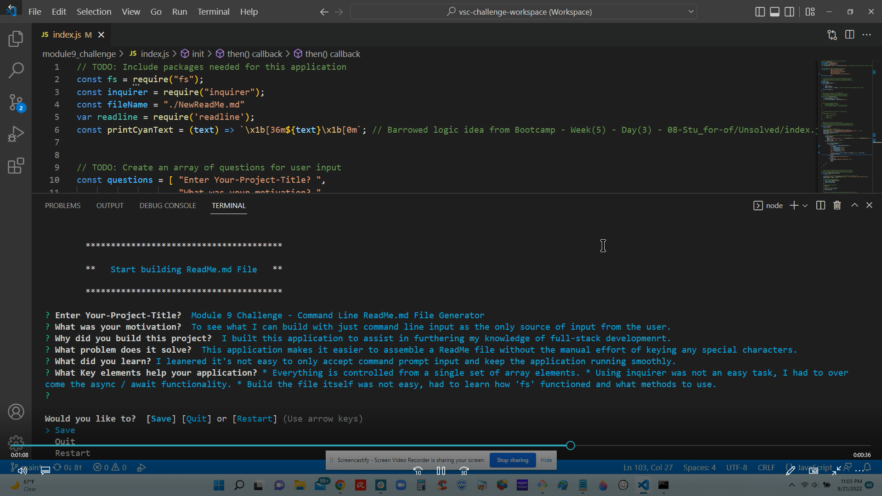This screenshot has height=496, width=882.
Task: Toggle the primary side bar
Action: click(x=759, y=11)
